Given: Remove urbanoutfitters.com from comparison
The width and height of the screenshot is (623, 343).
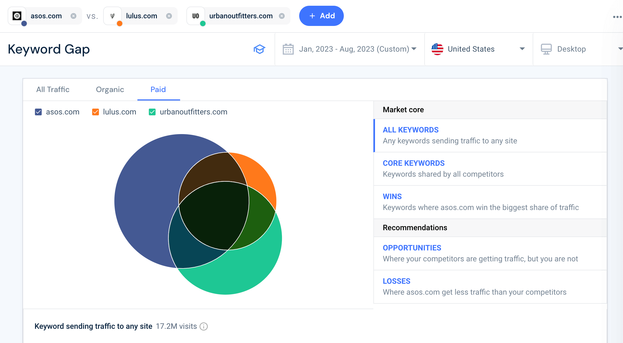Looking at the screenshot, I should click(x=282, y=16).
